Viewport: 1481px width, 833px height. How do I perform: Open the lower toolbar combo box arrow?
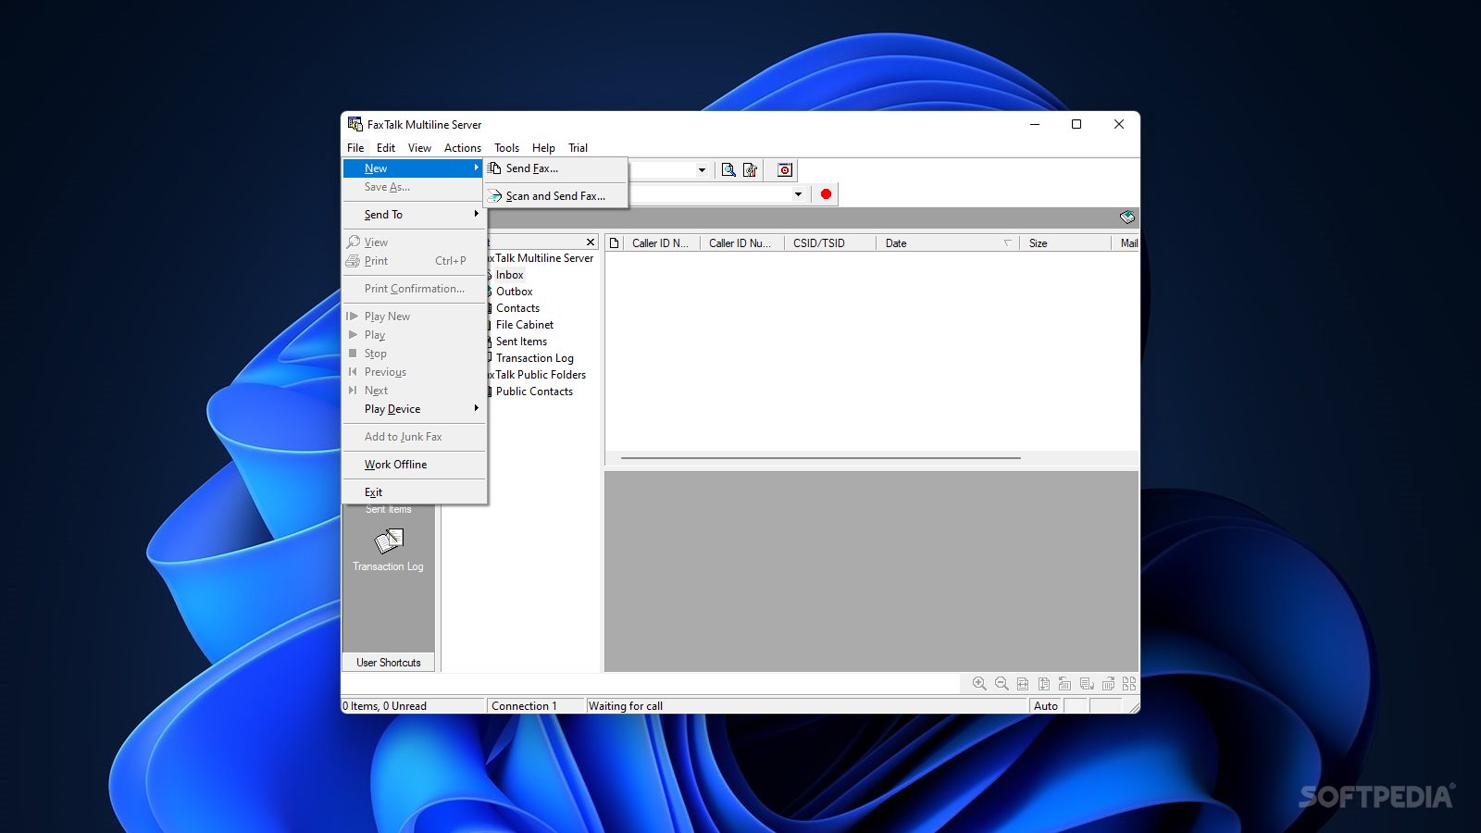[798, 194]
